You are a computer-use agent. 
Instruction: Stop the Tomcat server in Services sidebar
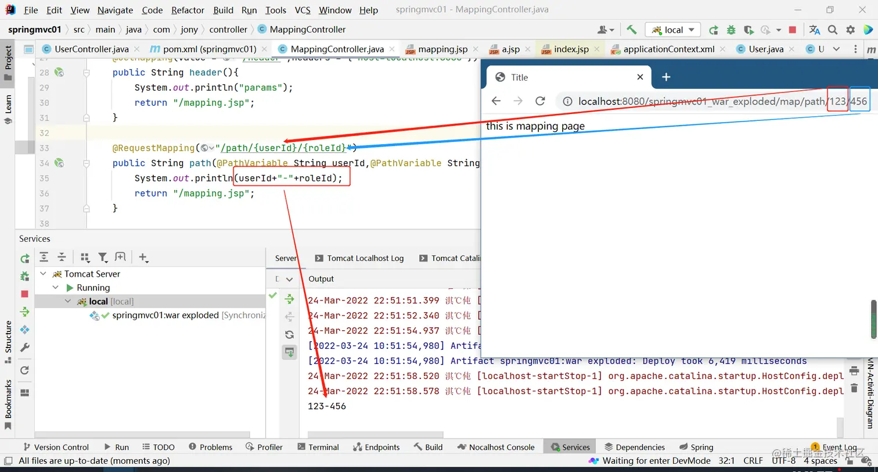tap(24, 294)
